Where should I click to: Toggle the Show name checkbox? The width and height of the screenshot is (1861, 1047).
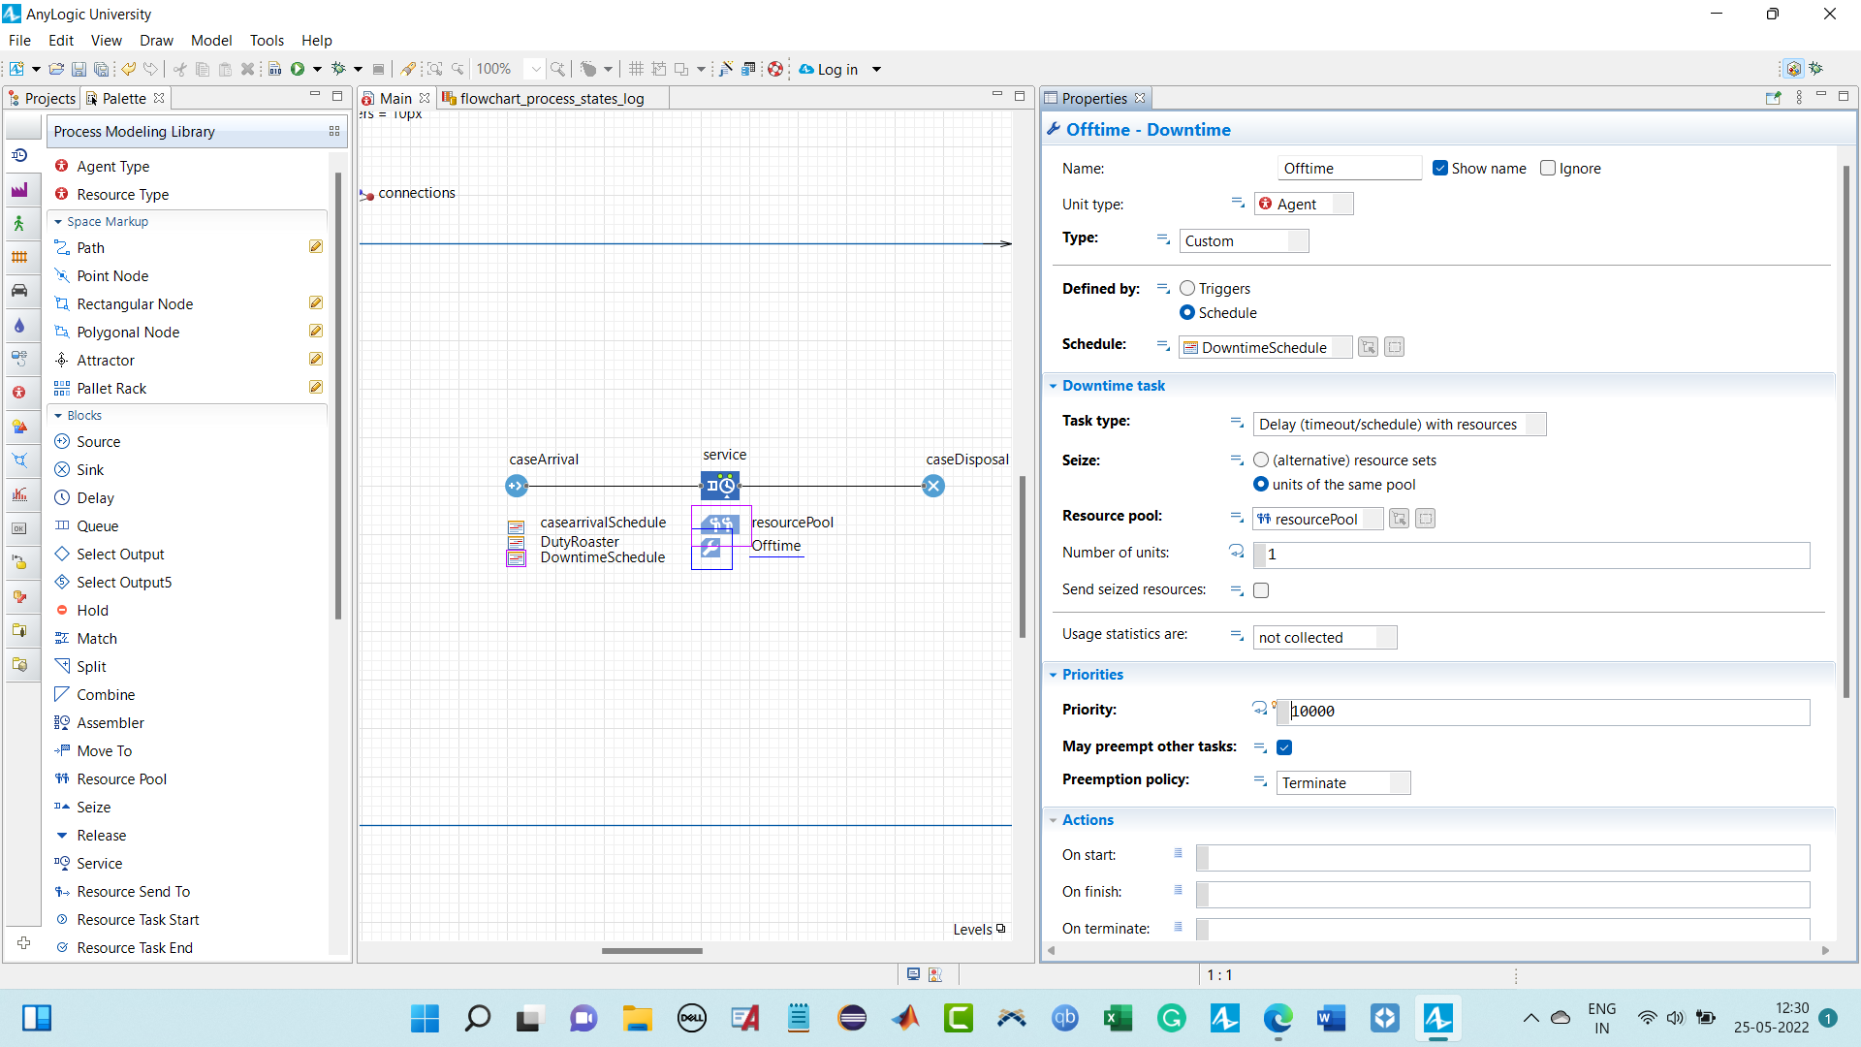1440,168
